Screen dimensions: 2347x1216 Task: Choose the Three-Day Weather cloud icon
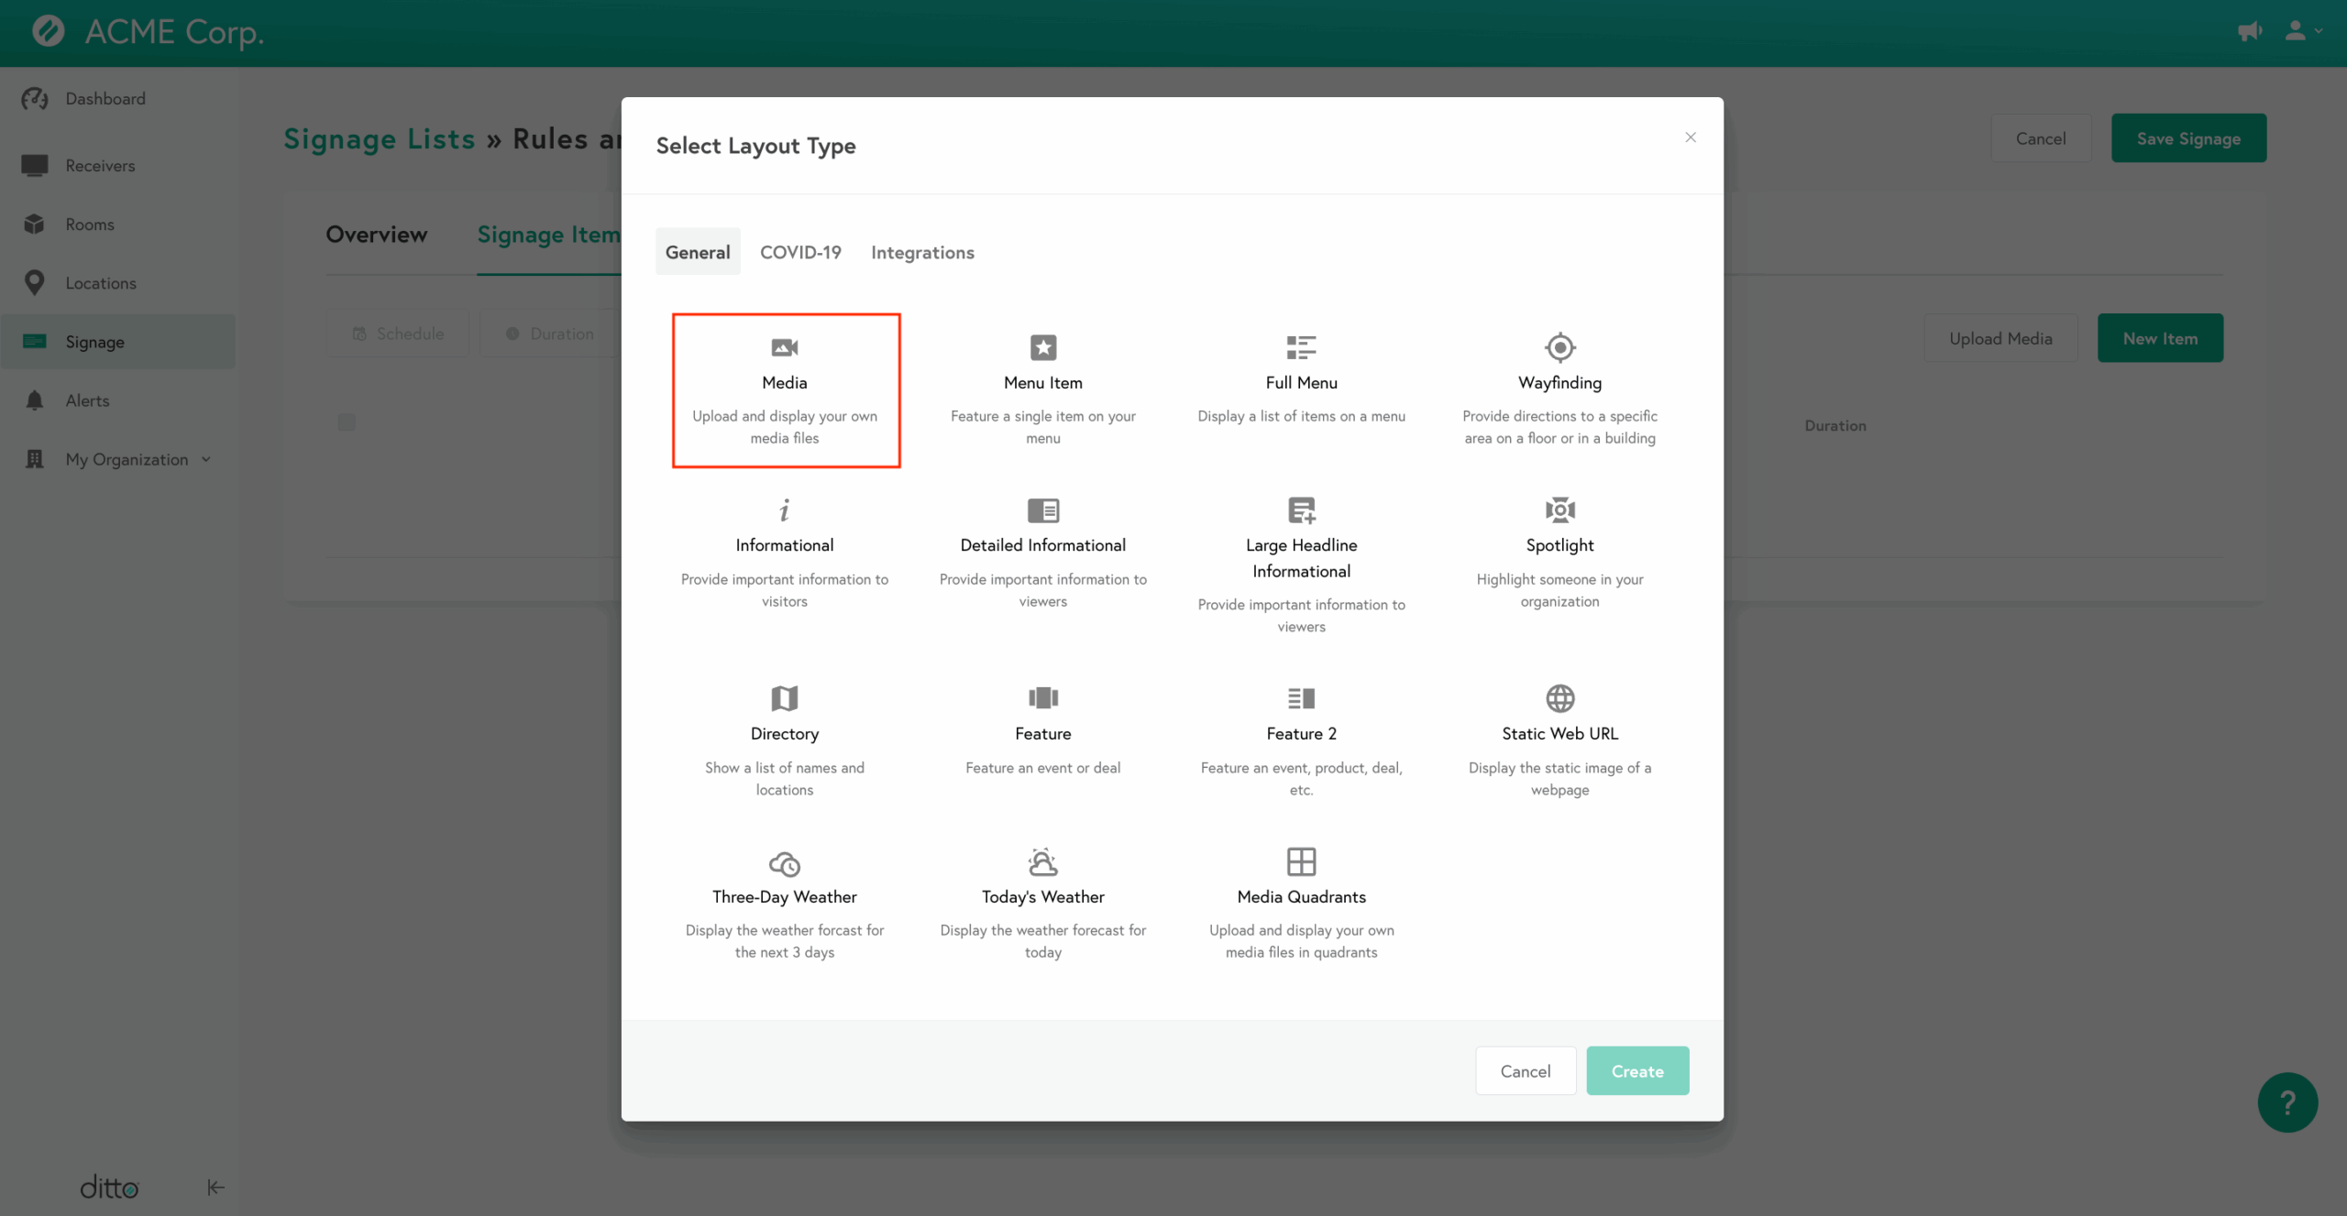pyautogui.click(x=784, y=863)
